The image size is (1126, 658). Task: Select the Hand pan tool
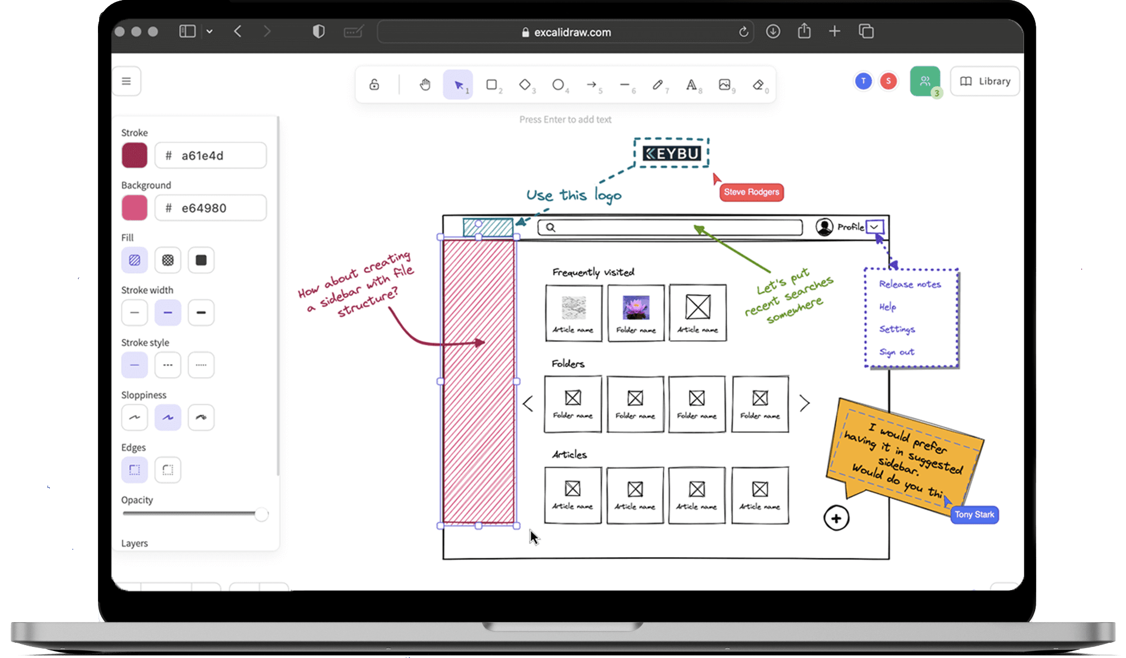coord(425,85)
